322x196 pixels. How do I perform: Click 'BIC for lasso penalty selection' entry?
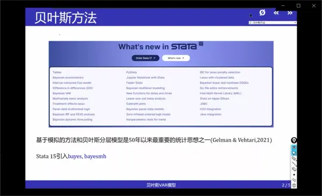tap(220, 72)
